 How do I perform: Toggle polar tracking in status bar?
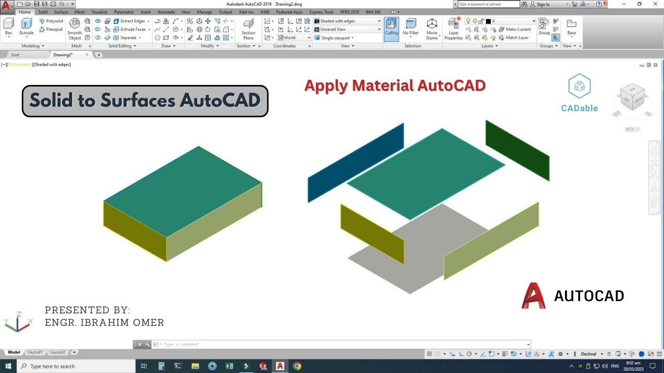click(469, 354)
